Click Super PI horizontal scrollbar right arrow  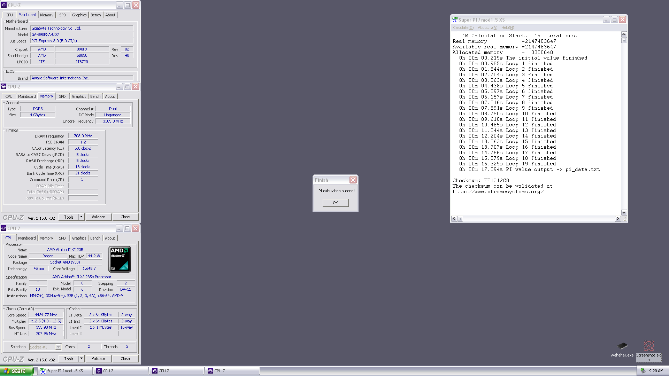pos(618,219)
